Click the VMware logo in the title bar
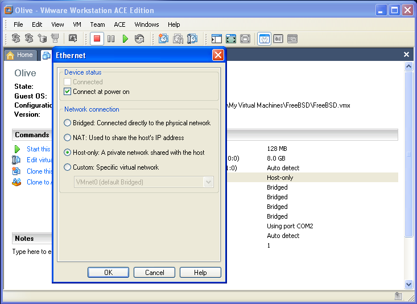This screenshot has height=304, width=417. coord(9,10)
